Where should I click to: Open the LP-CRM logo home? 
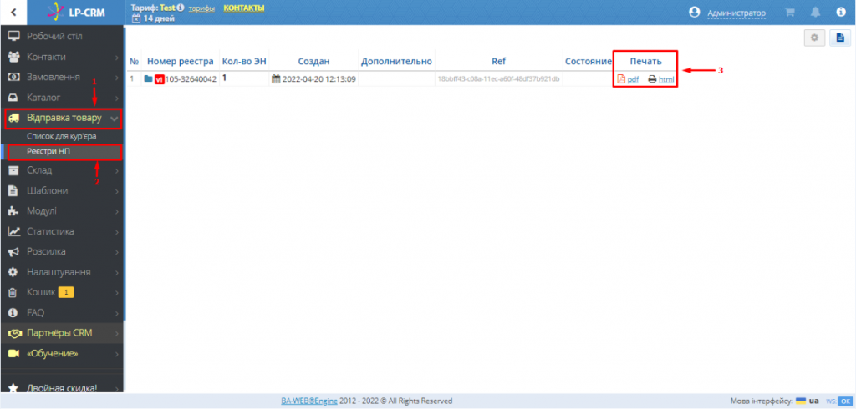[x=76, y=13]
